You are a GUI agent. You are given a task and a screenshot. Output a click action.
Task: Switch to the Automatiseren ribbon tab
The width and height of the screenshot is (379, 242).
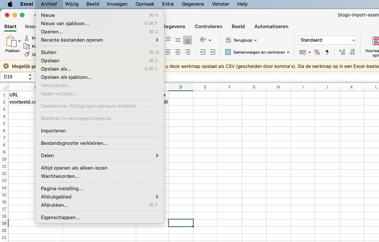[x=271, y=27]
